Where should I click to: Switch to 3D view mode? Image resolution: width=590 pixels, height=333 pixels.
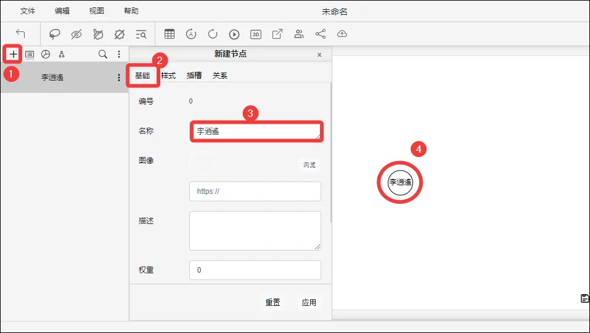click(255, 34)
